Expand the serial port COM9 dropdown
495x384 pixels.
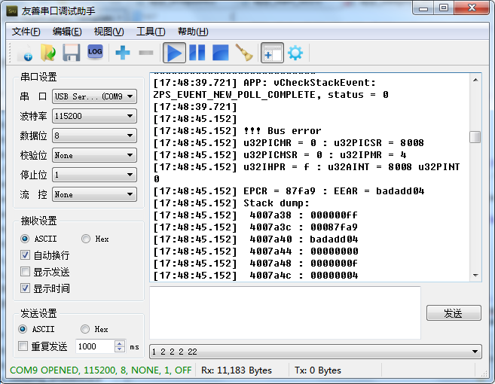click(94, 96)
